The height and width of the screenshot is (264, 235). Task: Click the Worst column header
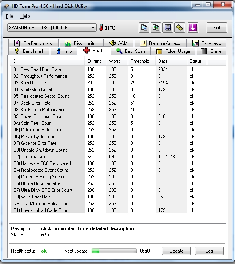click(117, 61)
